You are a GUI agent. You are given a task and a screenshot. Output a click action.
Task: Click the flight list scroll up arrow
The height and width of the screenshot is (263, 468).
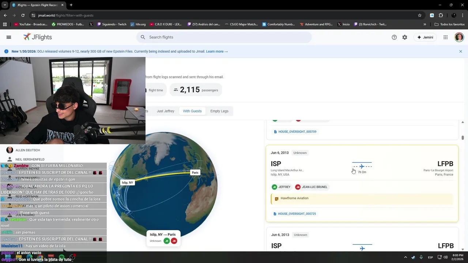[x=463, y=122]
